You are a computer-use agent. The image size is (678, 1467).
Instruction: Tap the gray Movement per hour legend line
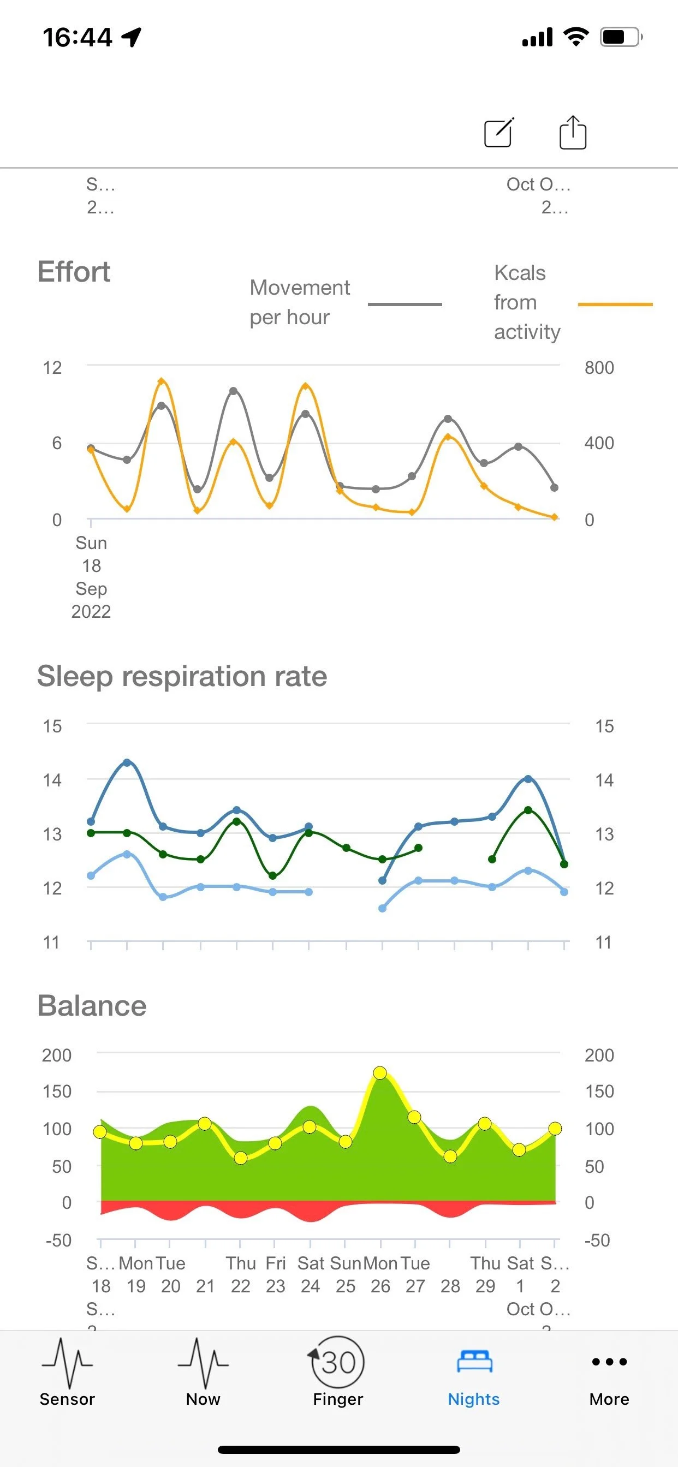pyautogui.click(x=405, y=304)
